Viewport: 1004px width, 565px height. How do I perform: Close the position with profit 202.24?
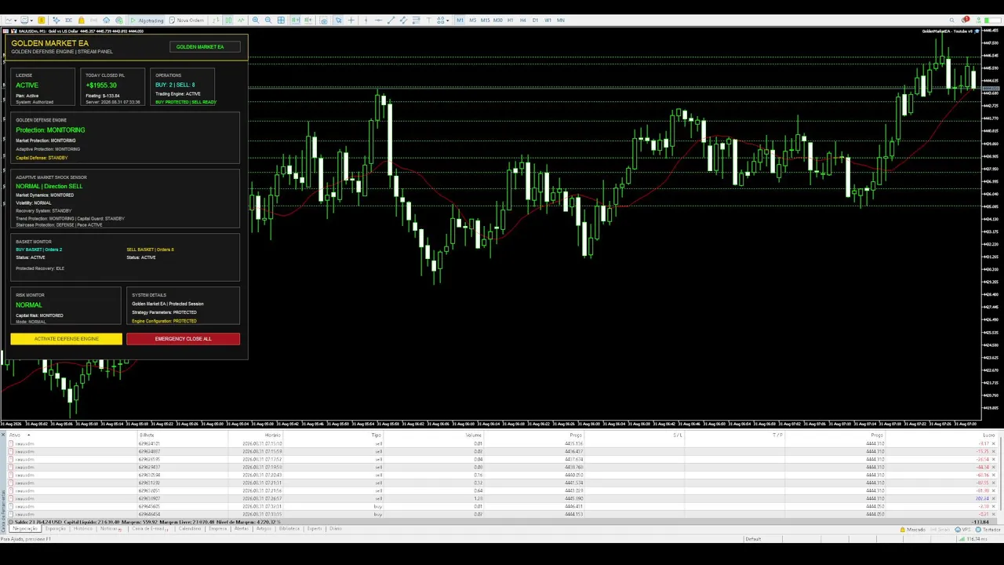click(x=994, y=498)
